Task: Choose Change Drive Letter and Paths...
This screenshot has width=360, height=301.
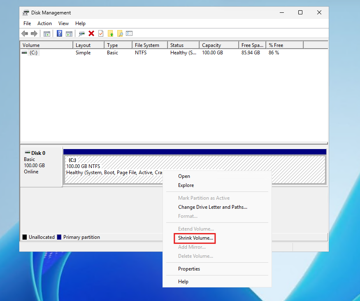Action: 212,207
